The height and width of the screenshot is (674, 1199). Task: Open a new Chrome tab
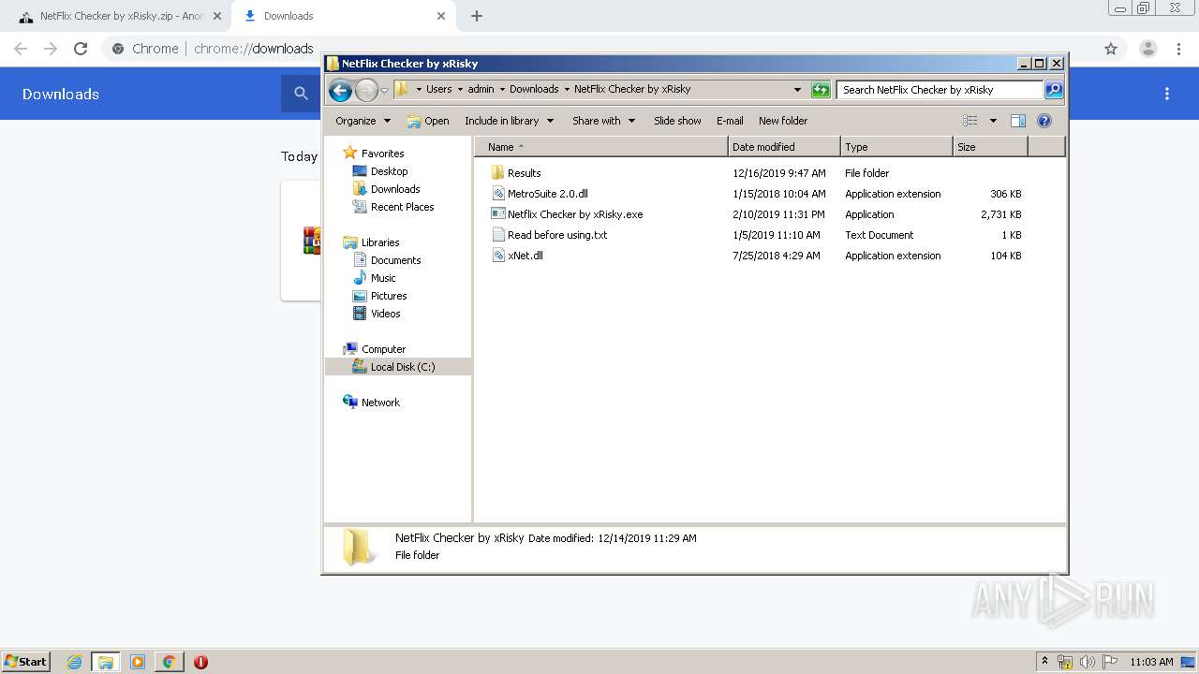[477, 16]
